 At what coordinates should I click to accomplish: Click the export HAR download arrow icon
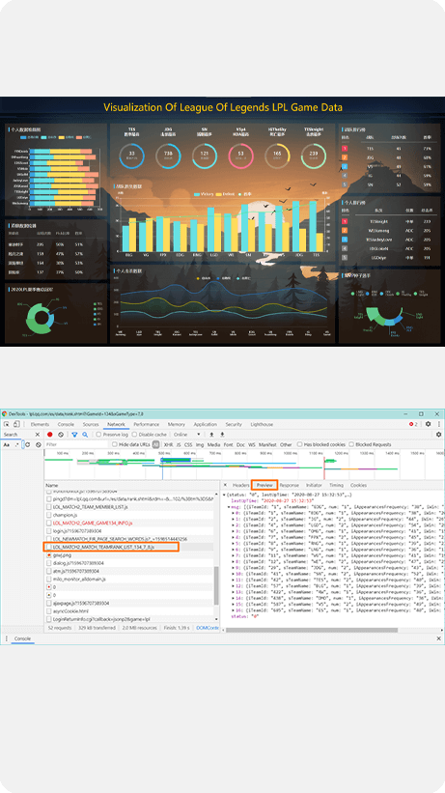point(222,435)
